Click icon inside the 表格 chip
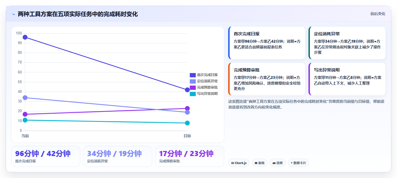This screenshot has width=397, height=178. tap(256, 163)
